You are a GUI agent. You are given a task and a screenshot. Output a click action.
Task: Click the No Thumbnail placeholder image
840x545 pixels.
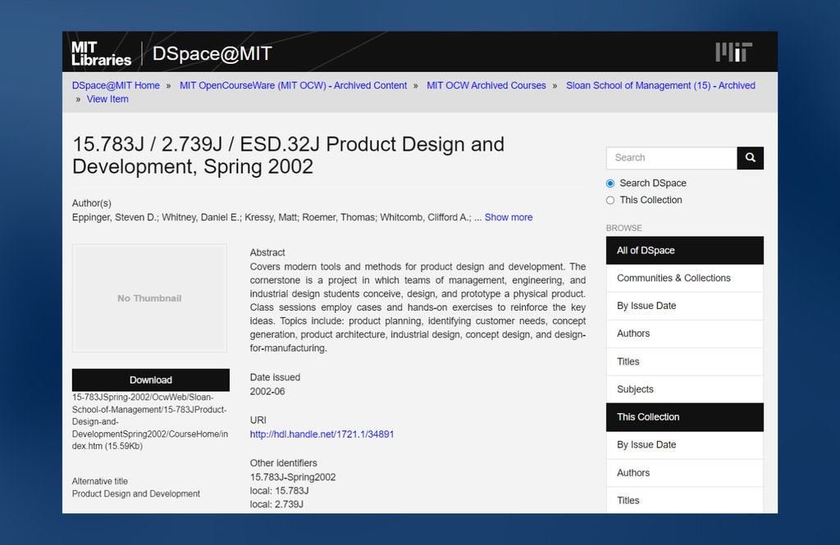click(x=149, y=298)
